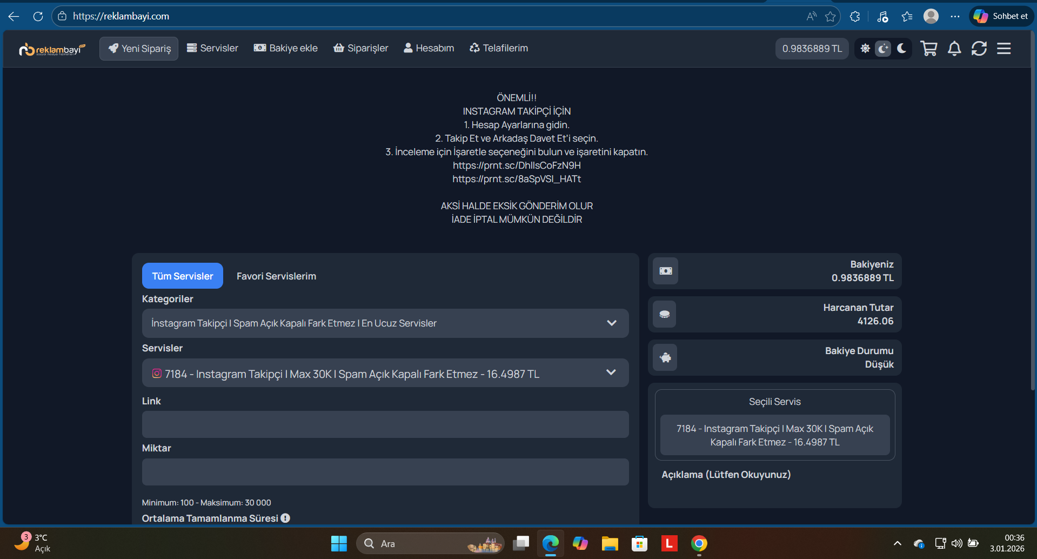Image resolution: width=1037 pixels, height=559 pixels.
Task: Click the browser address bar URL
Action: tap(121, 16)
